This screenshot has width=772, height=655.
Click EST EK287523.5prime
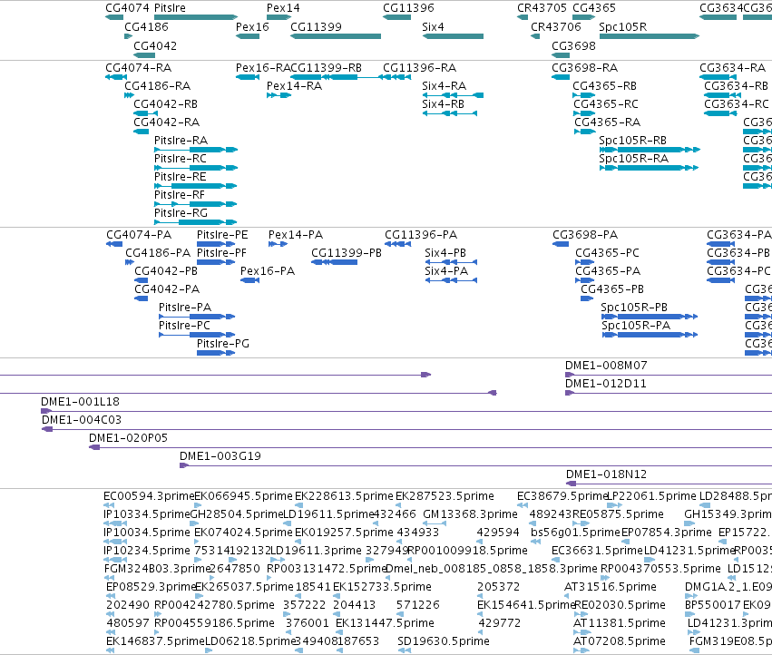[445, 496]
